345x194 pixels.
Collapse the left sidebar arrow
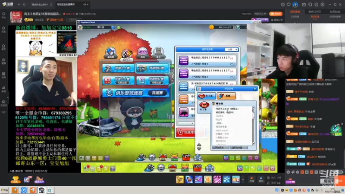8,97
